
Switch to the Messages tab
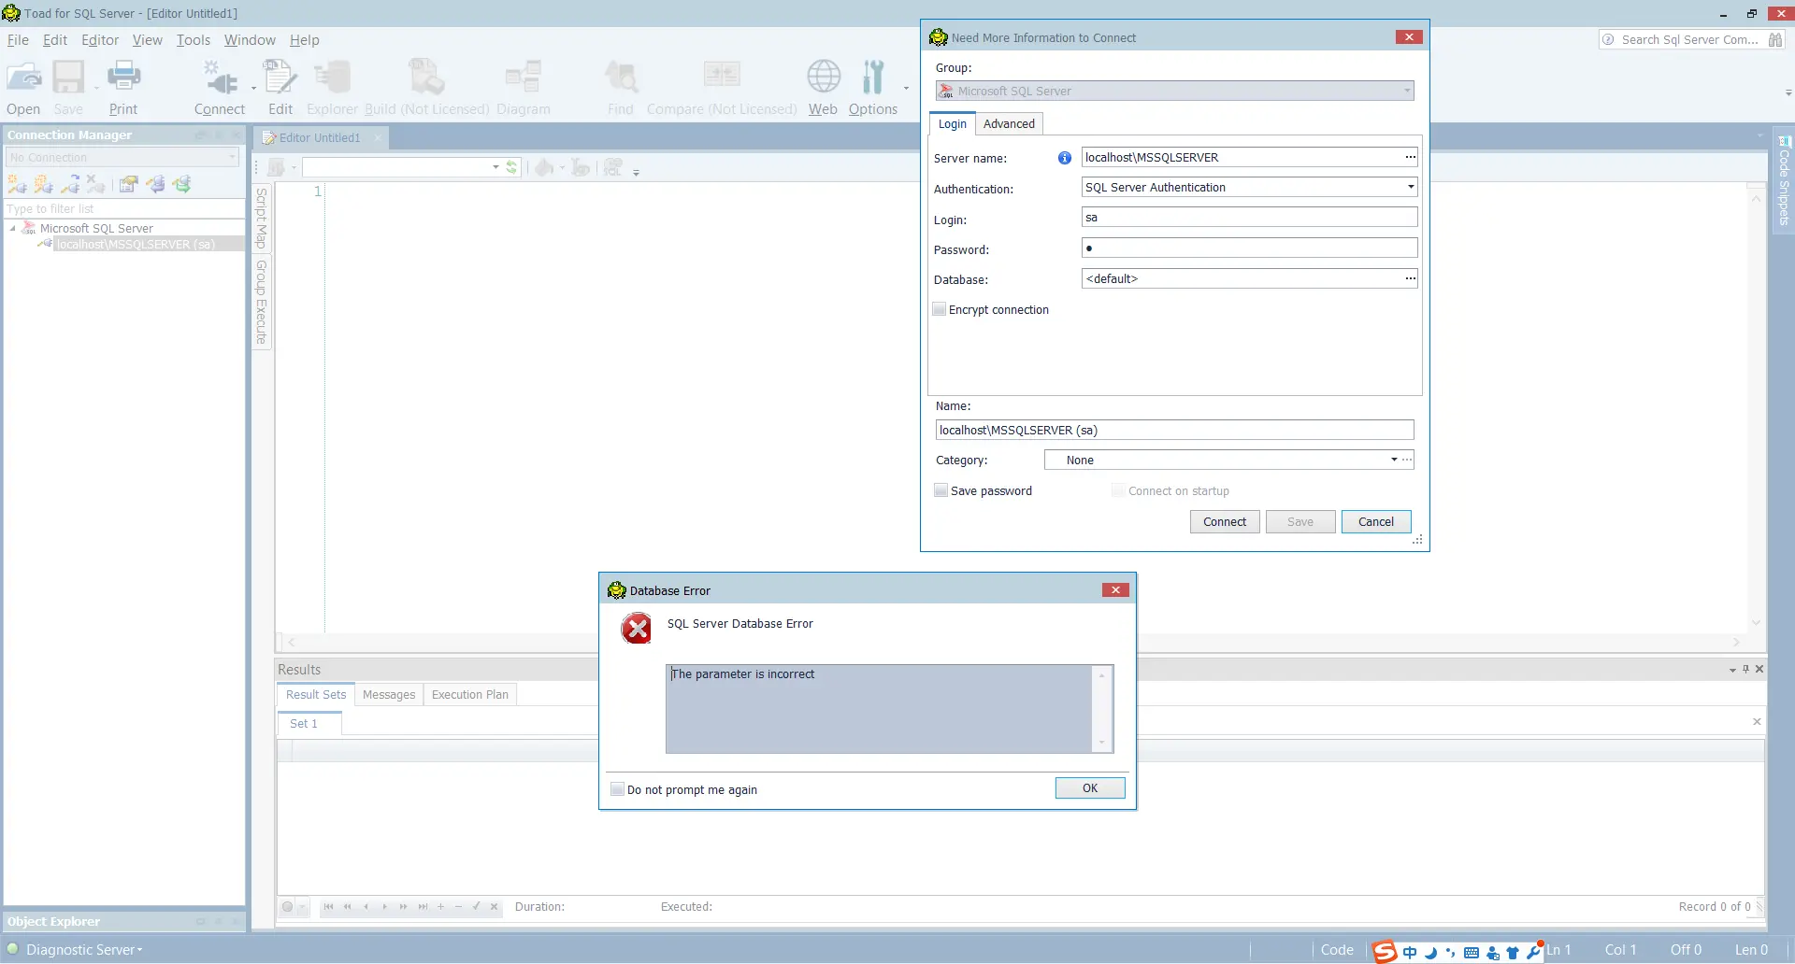[x=389, y=694]
